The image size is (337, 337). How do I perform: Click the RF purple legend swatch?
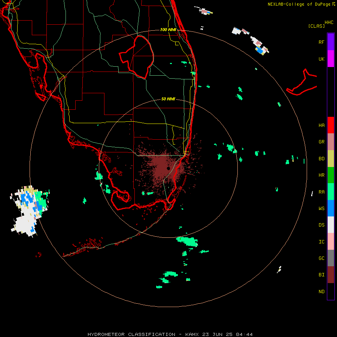click(x=331, y=42)
